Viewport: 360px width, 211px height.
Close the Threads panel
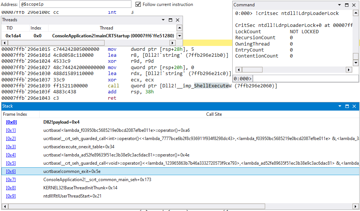tap(178, 20)
